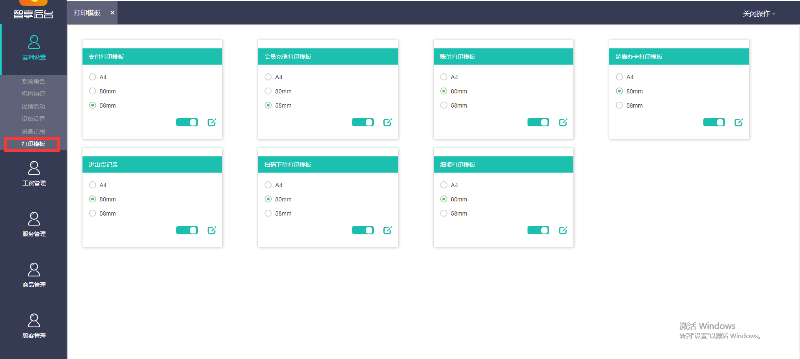This screenshot has width=800, height=359.
Task: Edit the 细项打印模板 template
Action: tap(563, 230)
